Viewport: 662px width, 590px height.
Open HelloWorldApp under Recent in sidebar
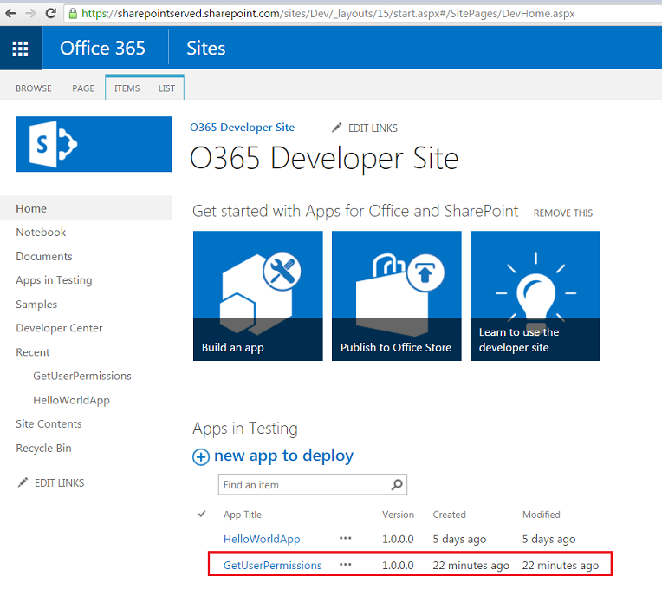point(71,400)
